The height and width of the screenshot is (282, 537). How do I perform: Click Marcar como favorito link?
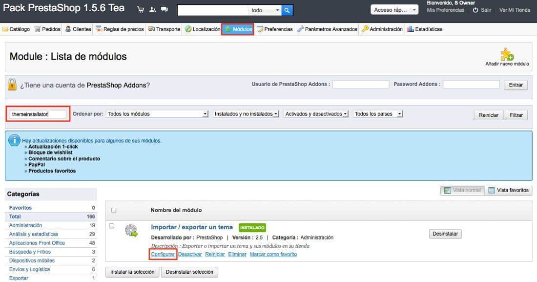coord(273,254)
